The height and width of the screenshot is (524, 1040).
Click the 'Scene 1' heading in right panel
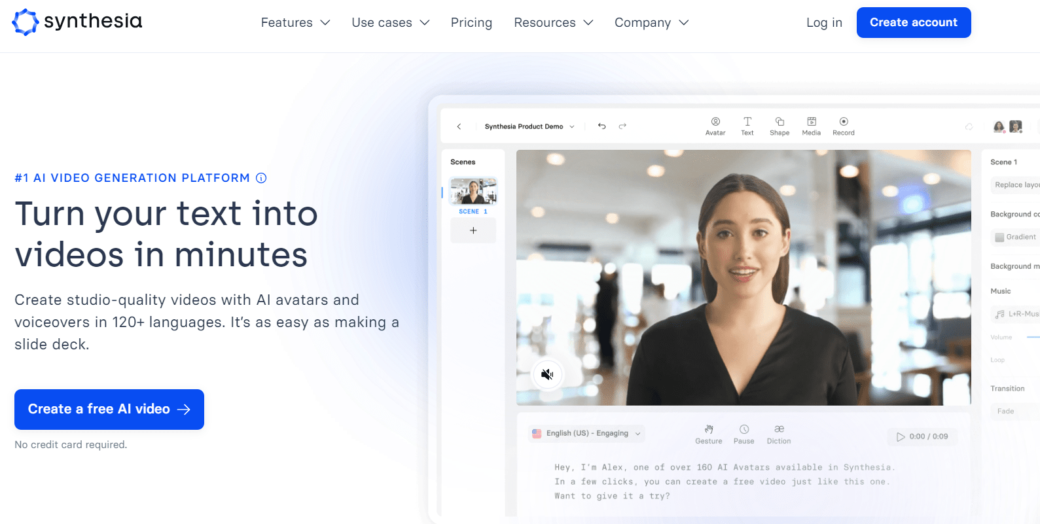coord(1003,162)
